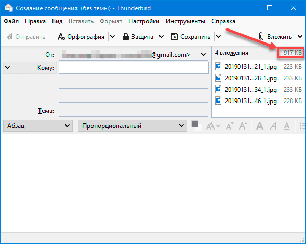The height and width of the screenshot is (244, 306).
Task: Maximize the Thunderbird compose window
Action: click(x=270, y=8)
